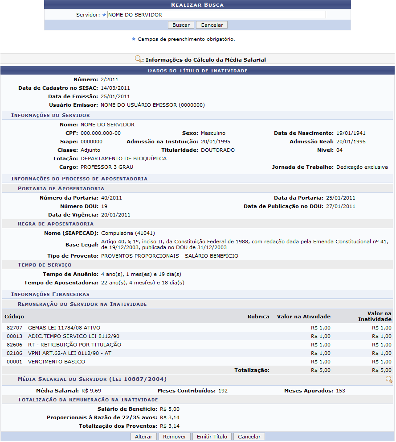Screen dimensions: 396x442
Task: Click required-field star beside Servidor label
Action: pyautogui.click(x=104, y=15)
